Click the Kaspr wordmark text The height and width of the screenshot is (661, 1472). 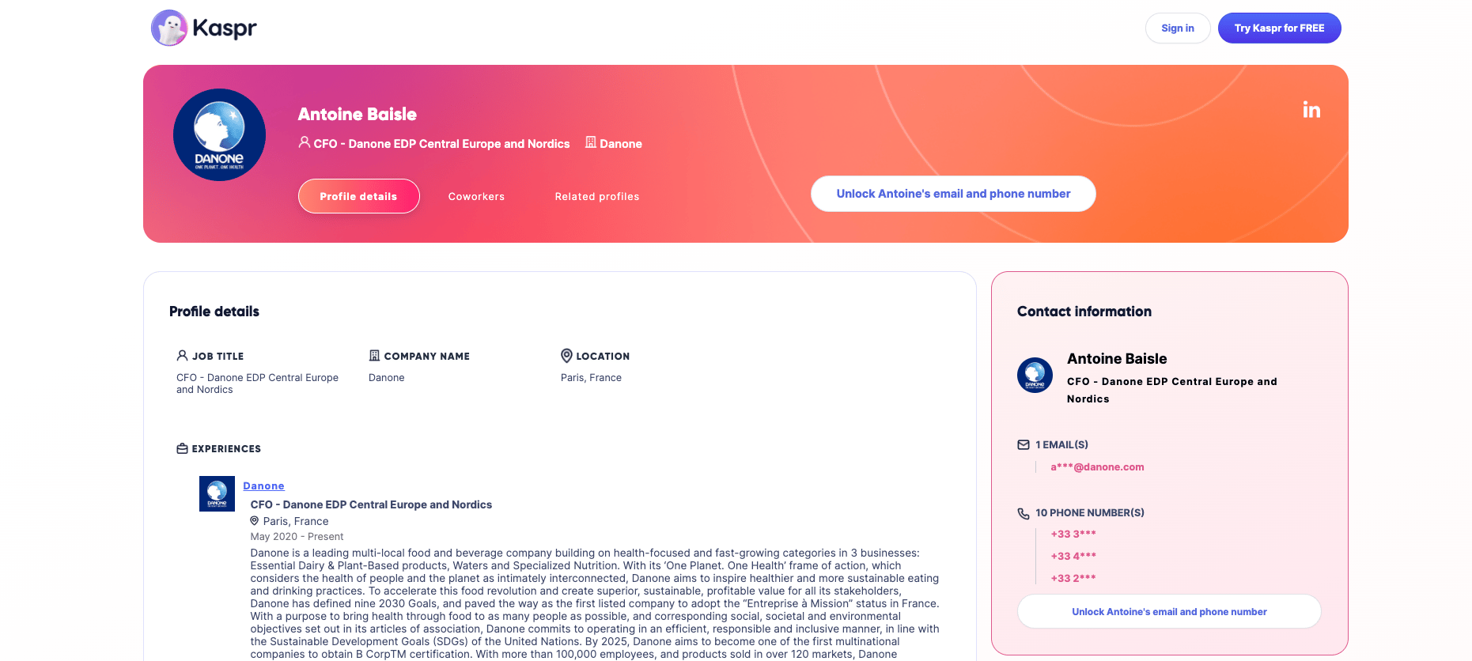pyautogui.click(x=225, y=28)
